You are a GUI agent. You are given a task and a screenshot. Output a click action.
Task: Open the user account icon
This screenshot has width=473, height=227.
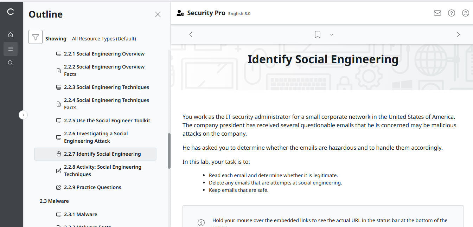click(465, 13)
